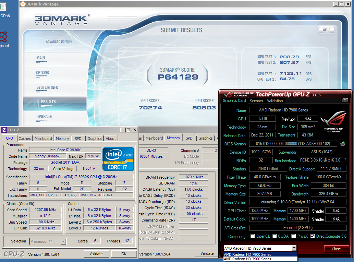The height and width of the screenshot is (262, 354).
Task: Click Validate in front CPU-Z window
Action: pyautogui.click(x=96, y=254)
